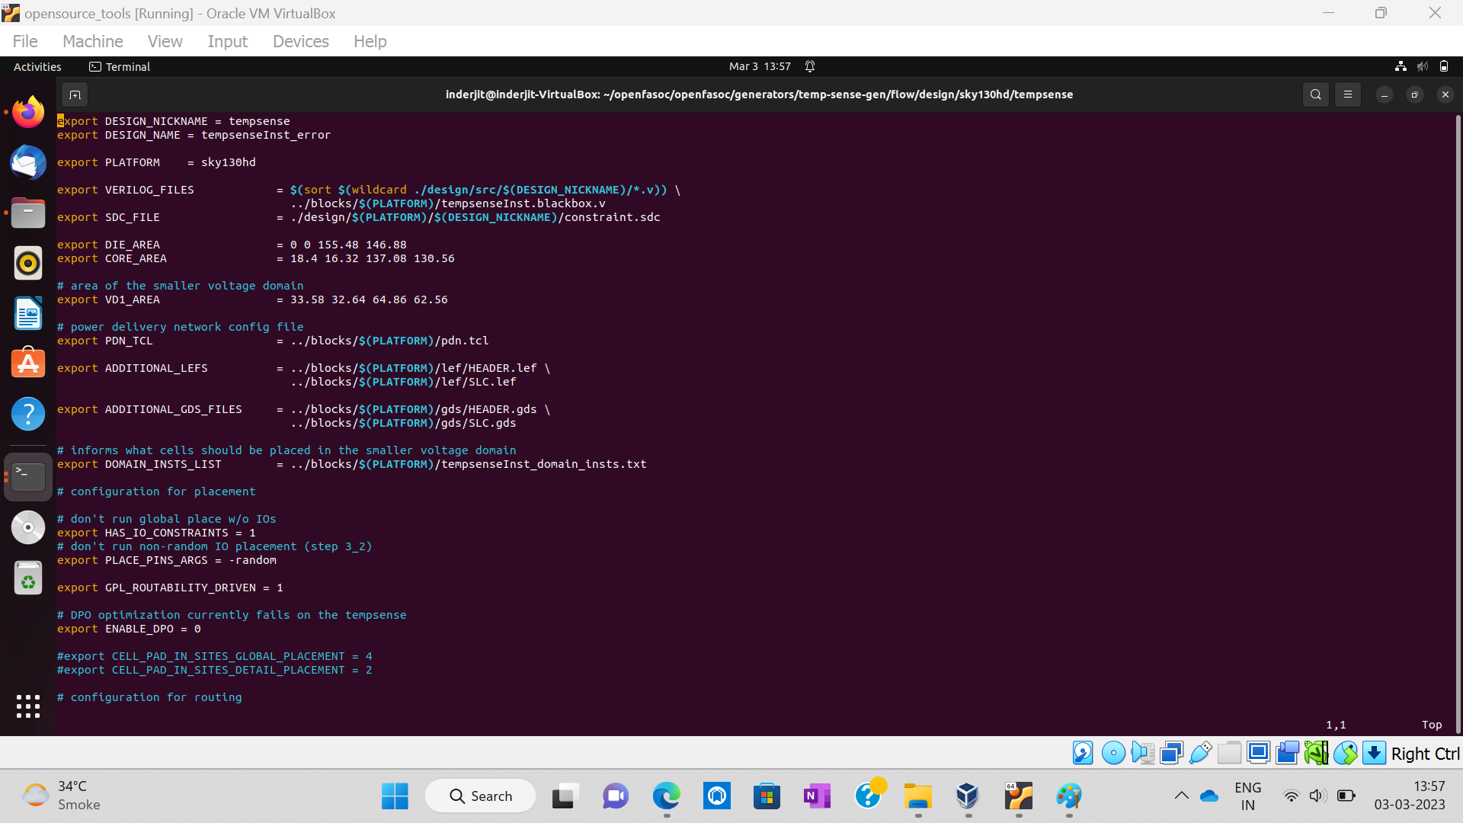Image resolution: width=1463 pixels, height=823 pixels.
Task: Open Ubuntu Software from the dock
Action: [x=27, y=363]
